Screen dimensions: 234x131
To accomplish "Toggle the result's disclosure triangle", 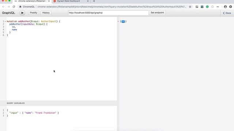I will (x=118, y=21).
